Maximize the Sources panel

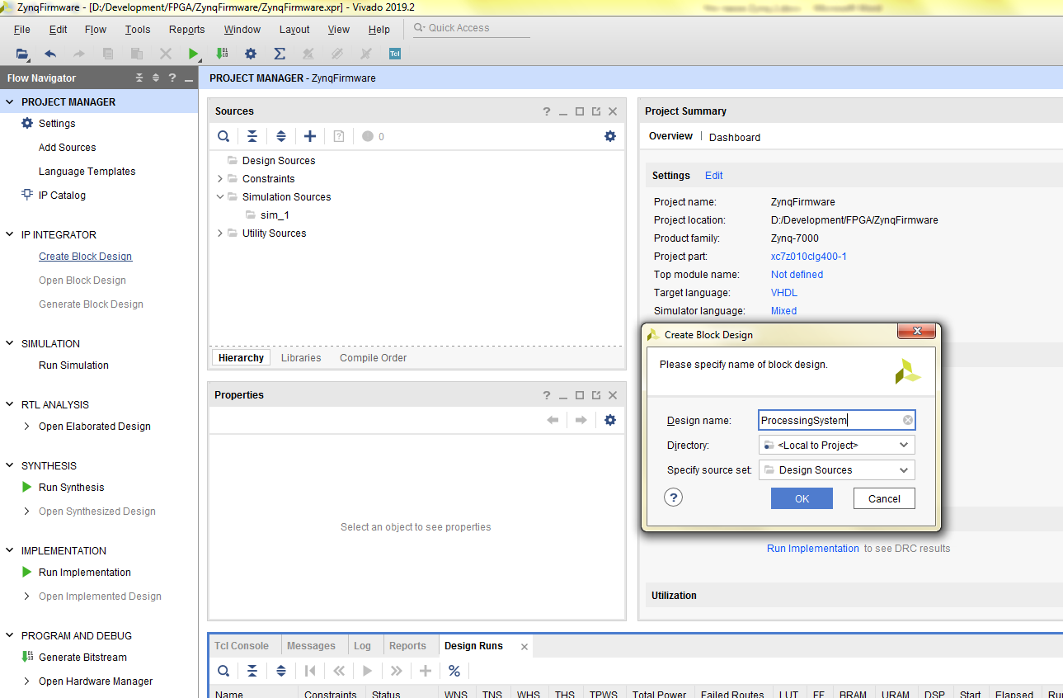pos(580,111)
